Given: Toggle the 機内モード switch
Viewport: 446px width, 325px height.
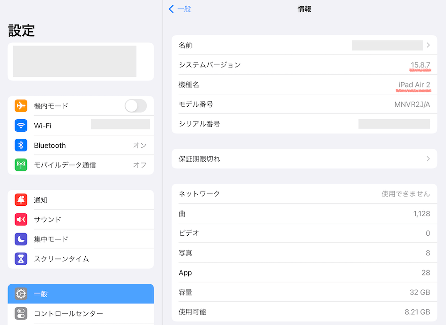Looking at the screenshot, I should (136, 106).
